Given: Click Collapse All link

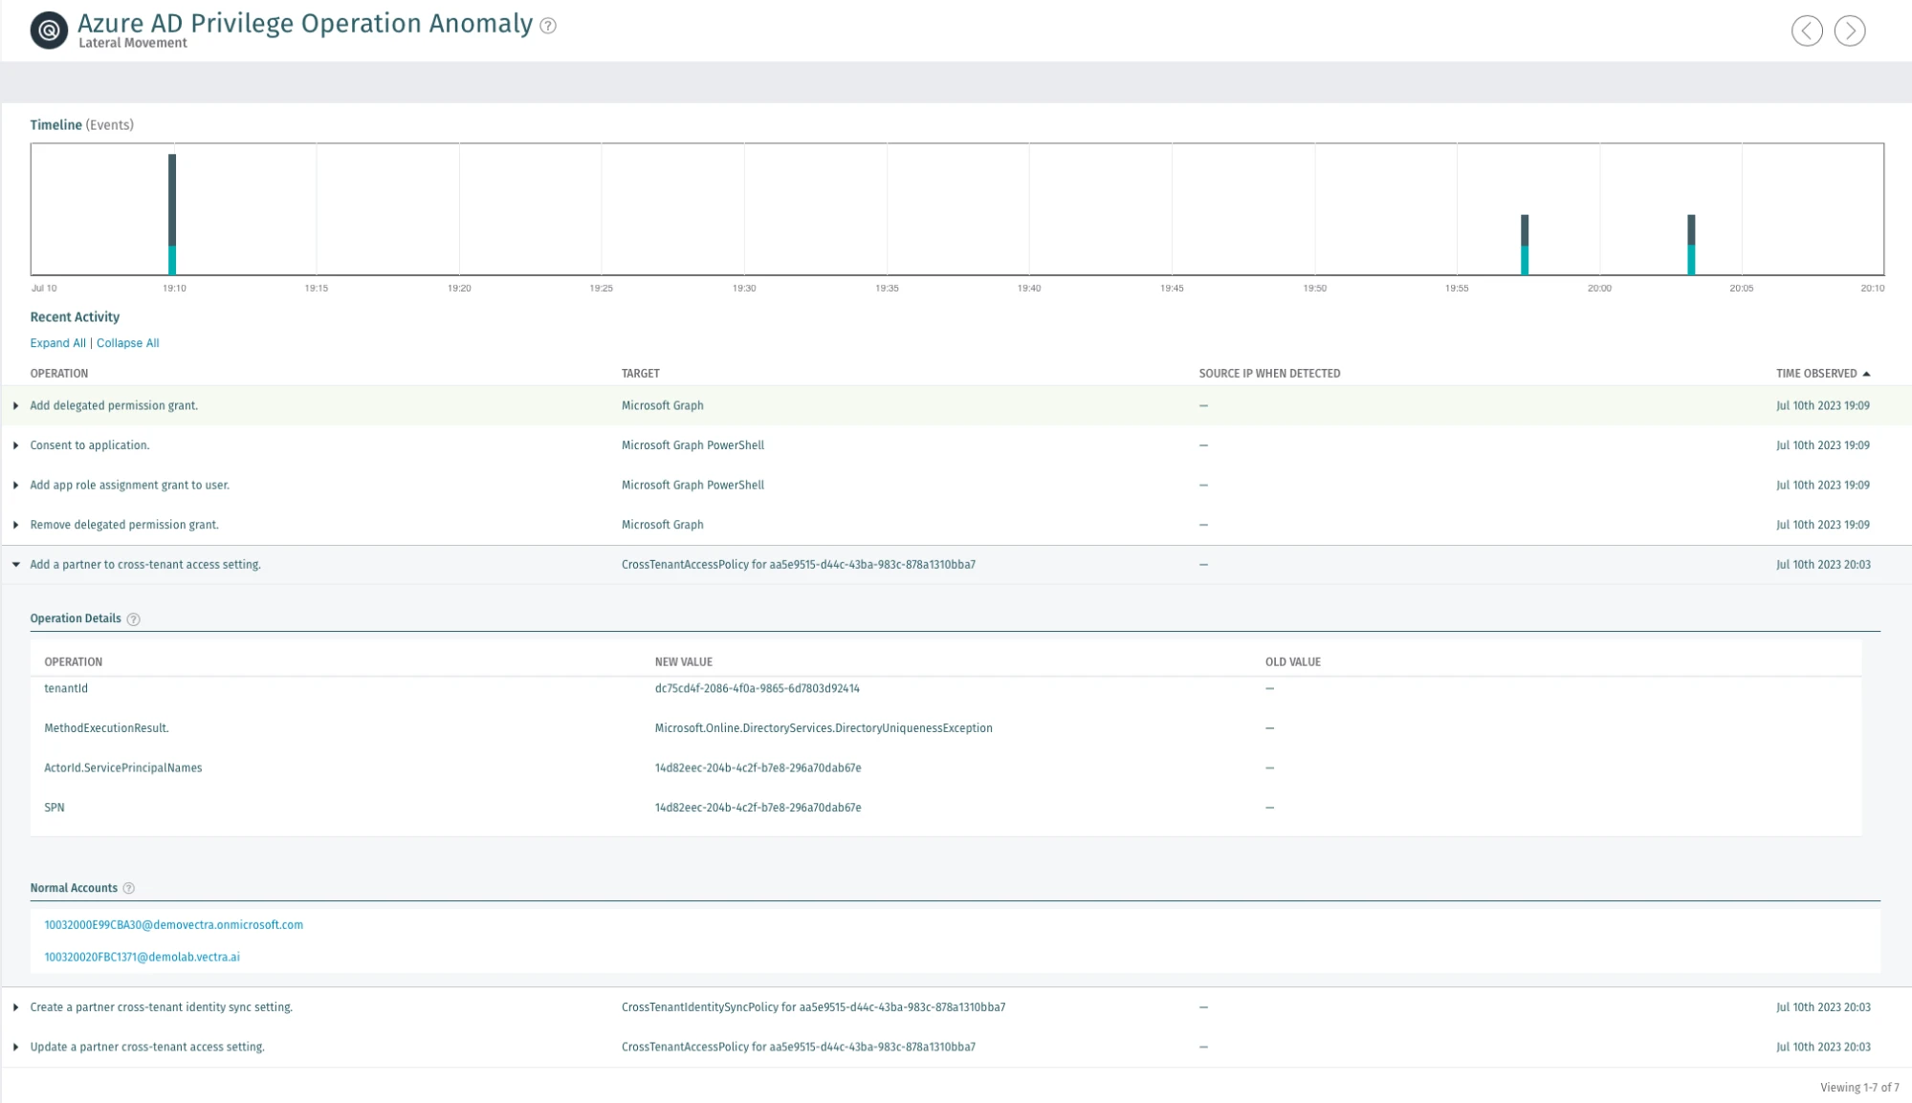Looking at the screenshot, I should click(x=127, y=343).
